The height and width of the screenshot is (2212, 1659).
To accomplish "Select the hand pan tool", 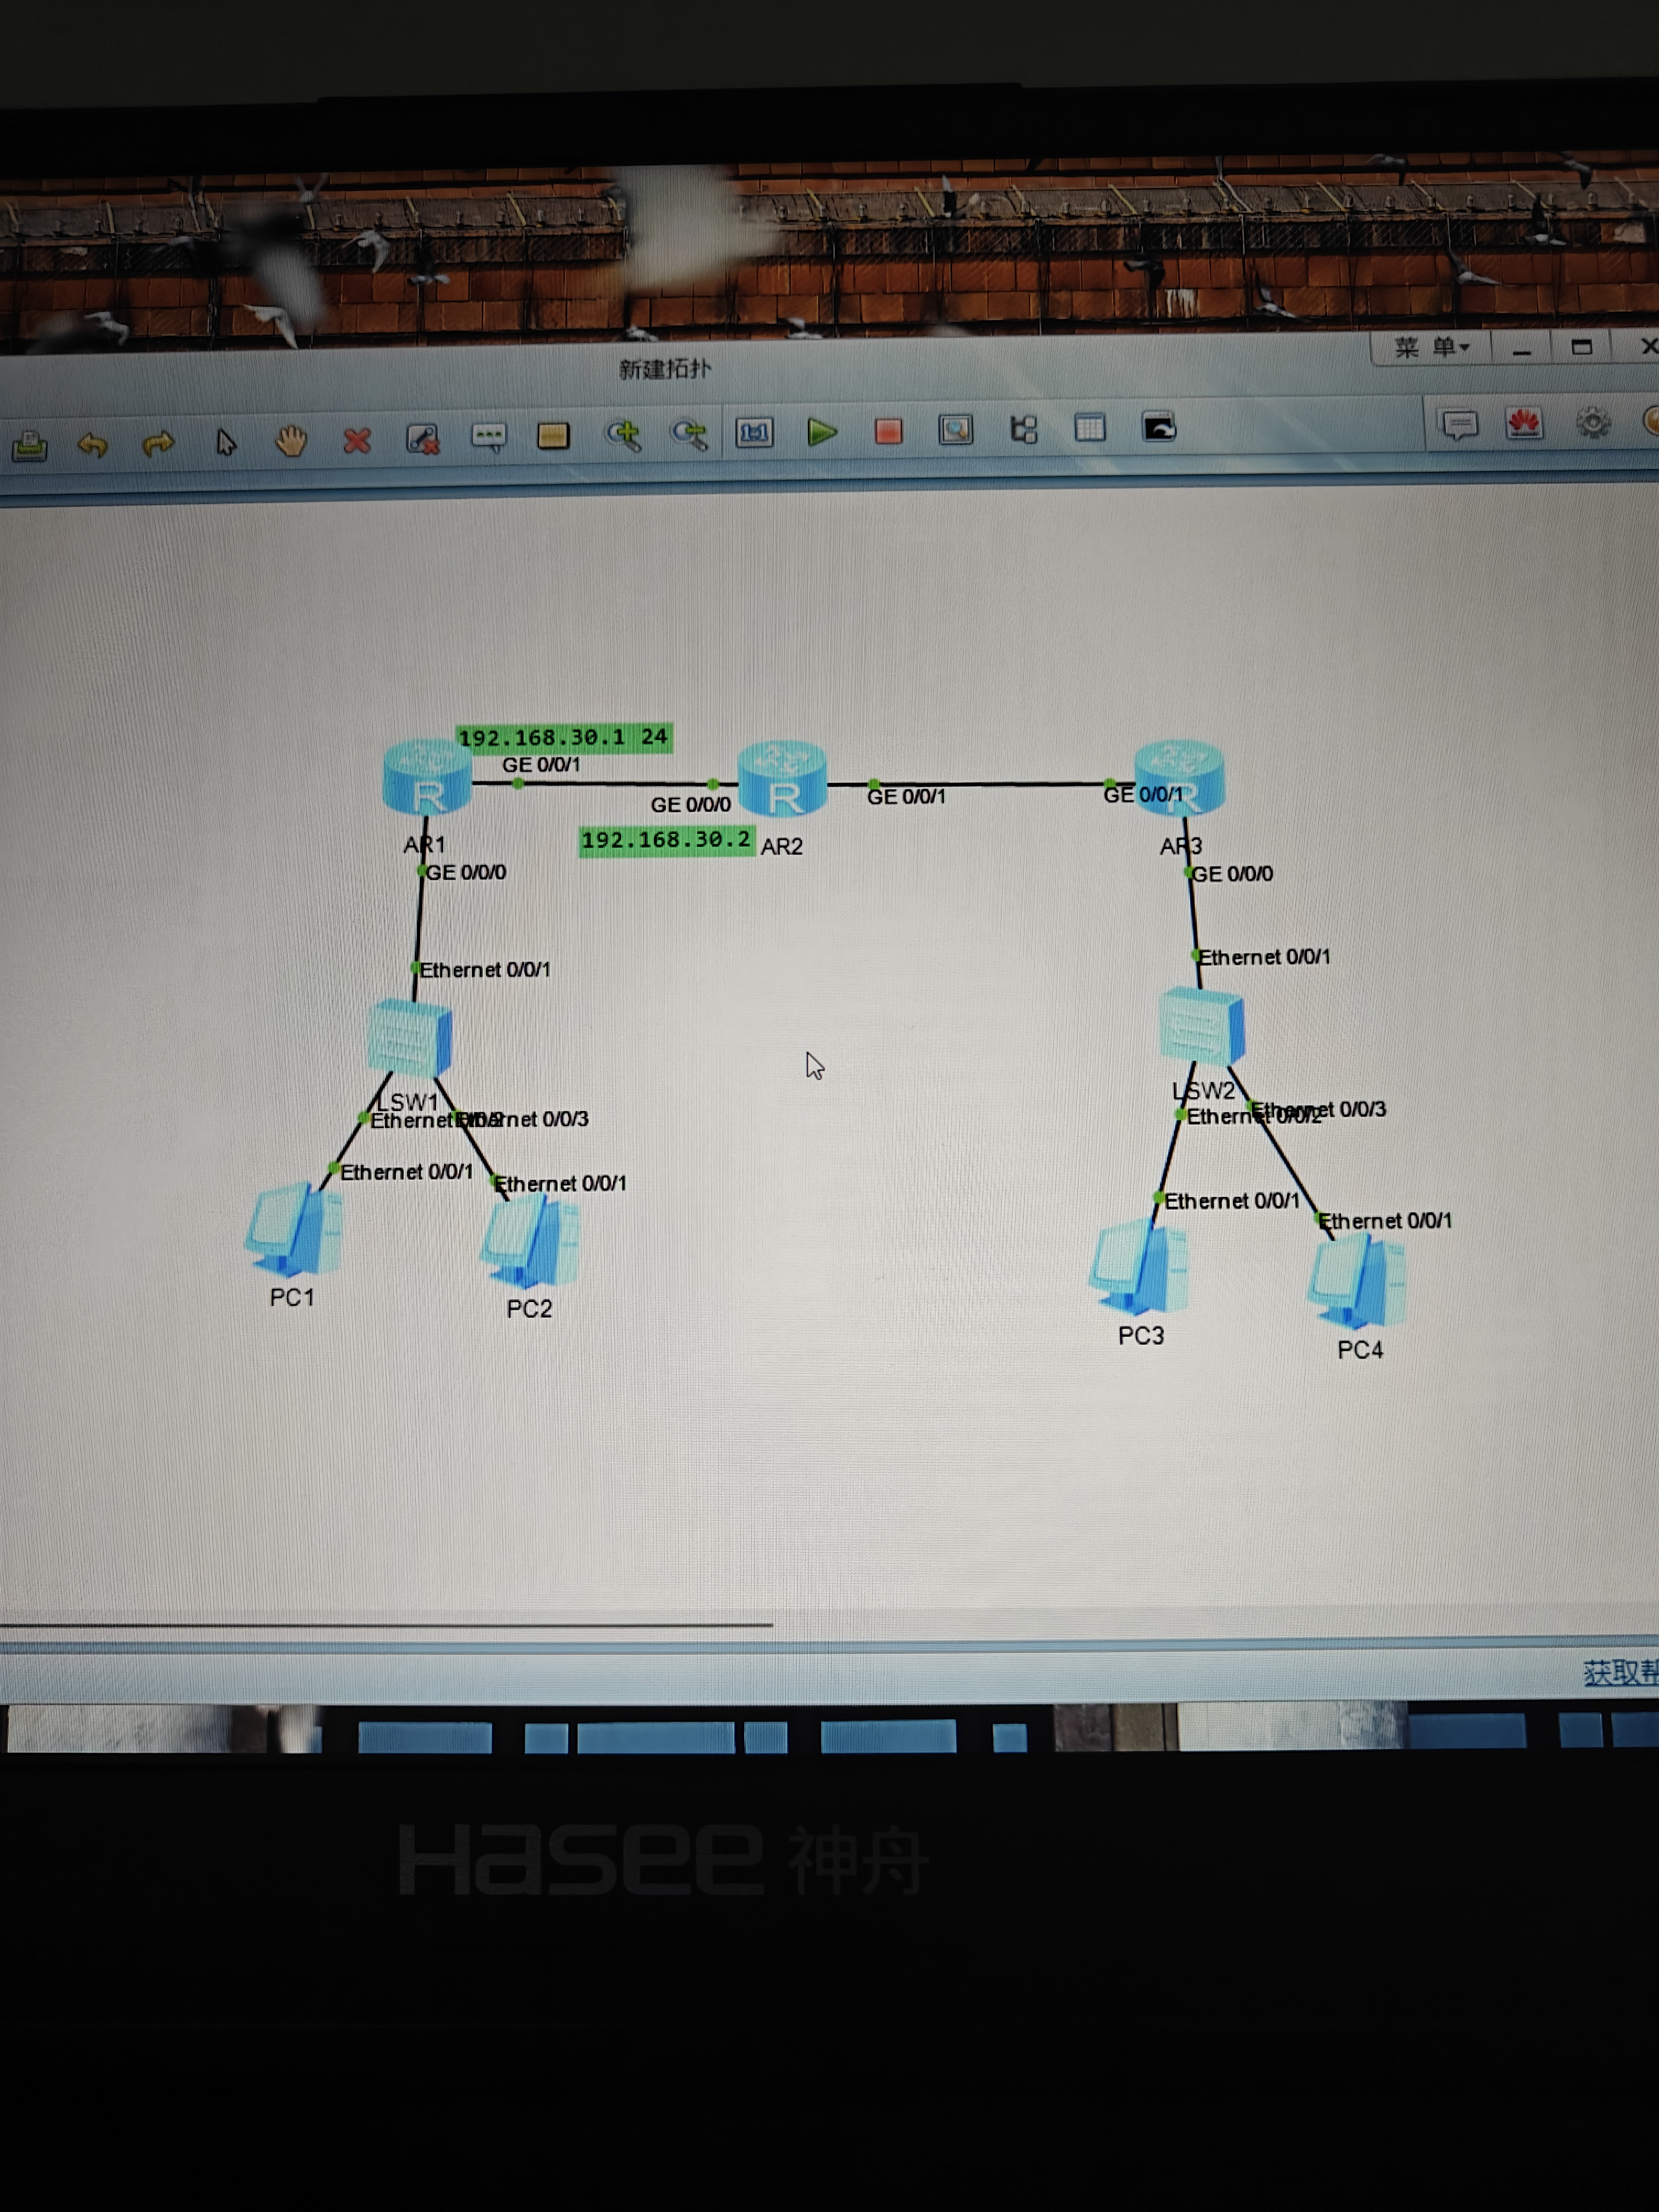I will tap(291, 440).
